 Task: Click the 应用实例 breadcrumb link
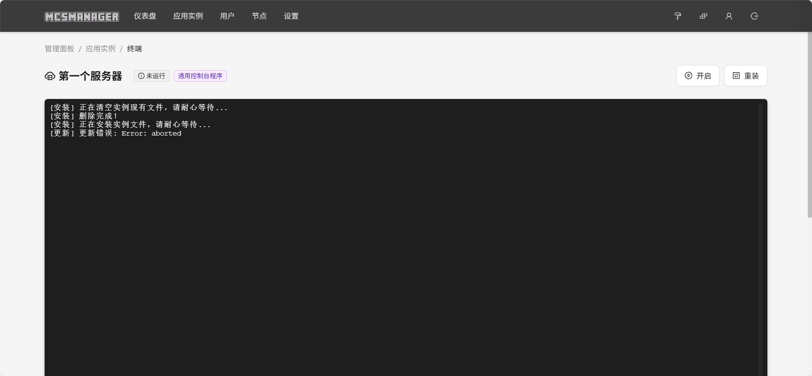click(x=101, y=49)
